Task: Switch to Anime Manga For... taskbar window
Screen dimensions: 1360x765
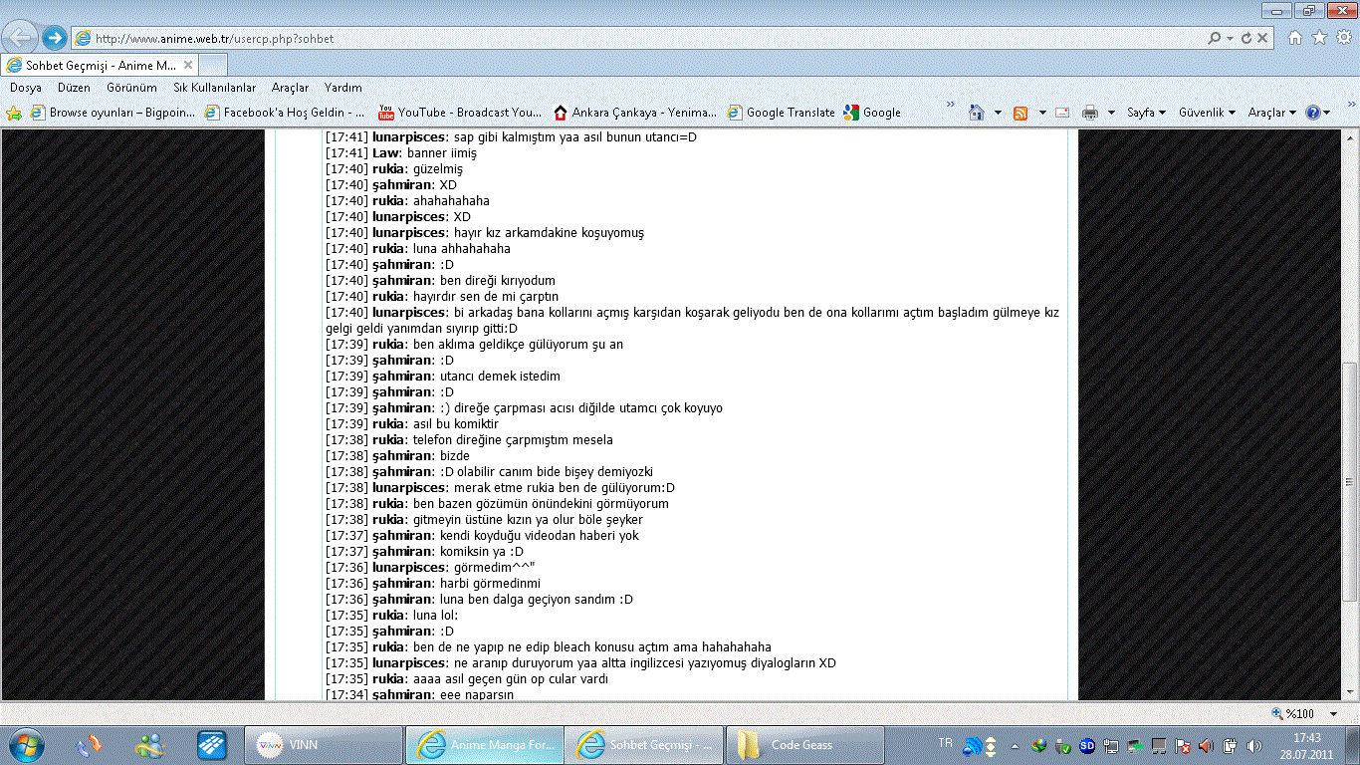Action: pos(484,744)
